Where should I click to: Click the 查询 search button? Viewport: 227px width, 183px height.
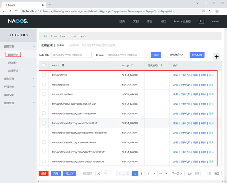coord(156,55)
